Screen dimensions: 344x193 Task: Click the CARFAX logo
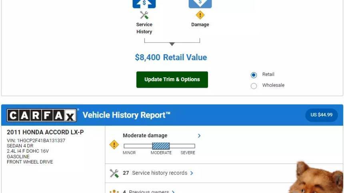click(42, 115)
